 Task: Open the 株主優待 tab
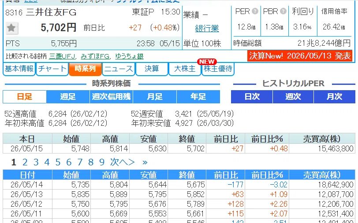(218, 69)
